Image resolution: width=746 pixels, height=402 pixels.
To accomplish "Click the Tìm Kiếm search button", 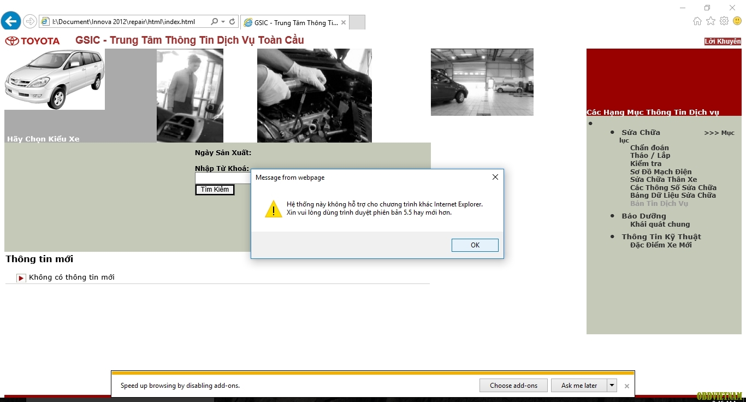I will pyautogui.click(x=215, y=190).
